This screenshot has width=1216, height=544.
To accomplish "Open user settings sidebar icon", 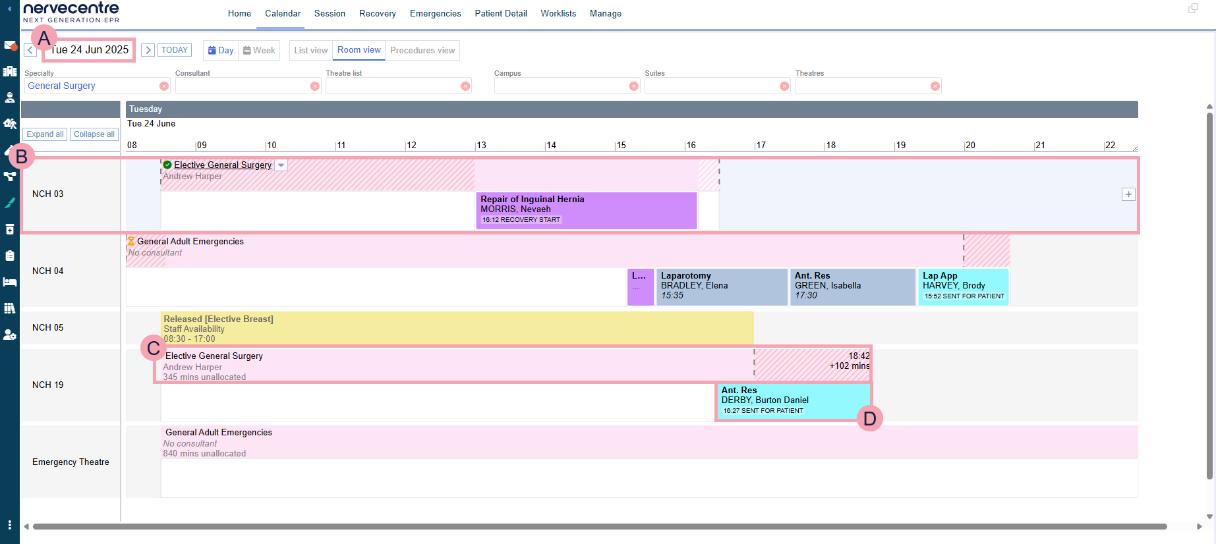I will (9, 335).
